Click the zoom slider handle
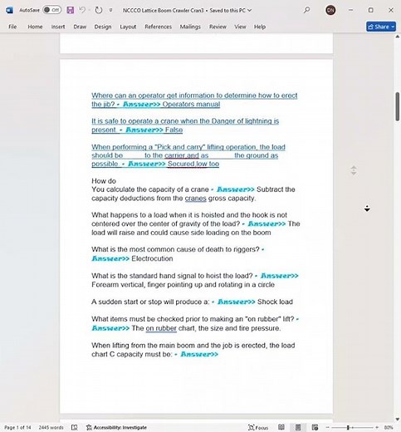401x432 pixels. pos(348,427)
